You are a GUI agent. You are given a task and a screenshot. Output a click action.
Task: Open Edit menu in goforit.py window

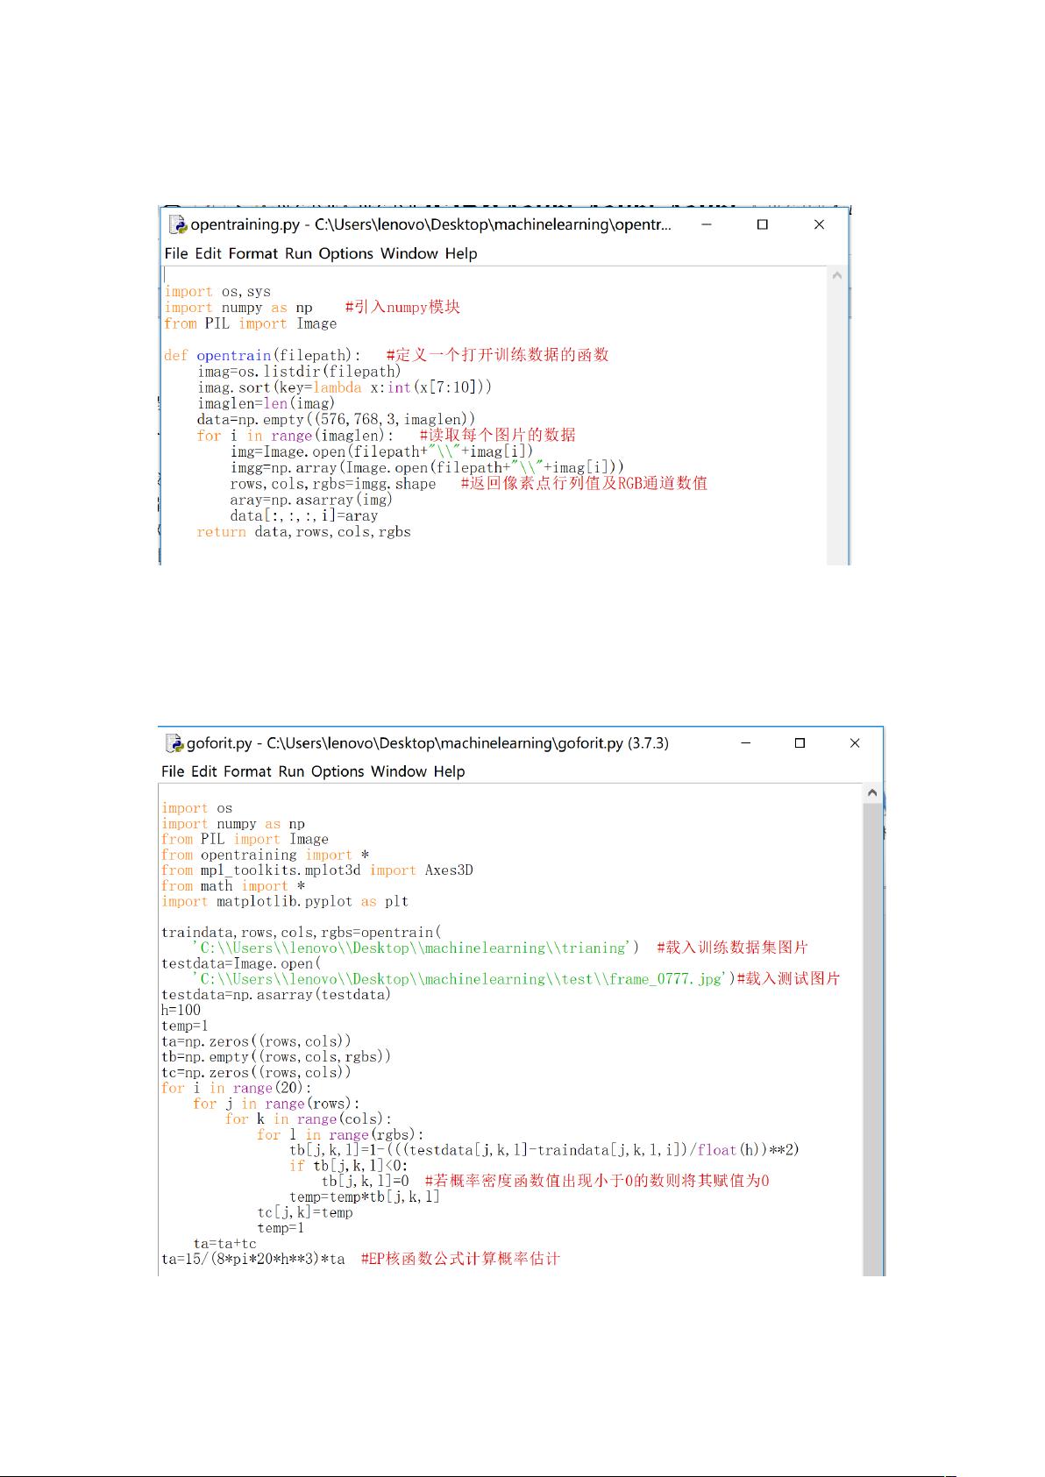tap(203, 771)
